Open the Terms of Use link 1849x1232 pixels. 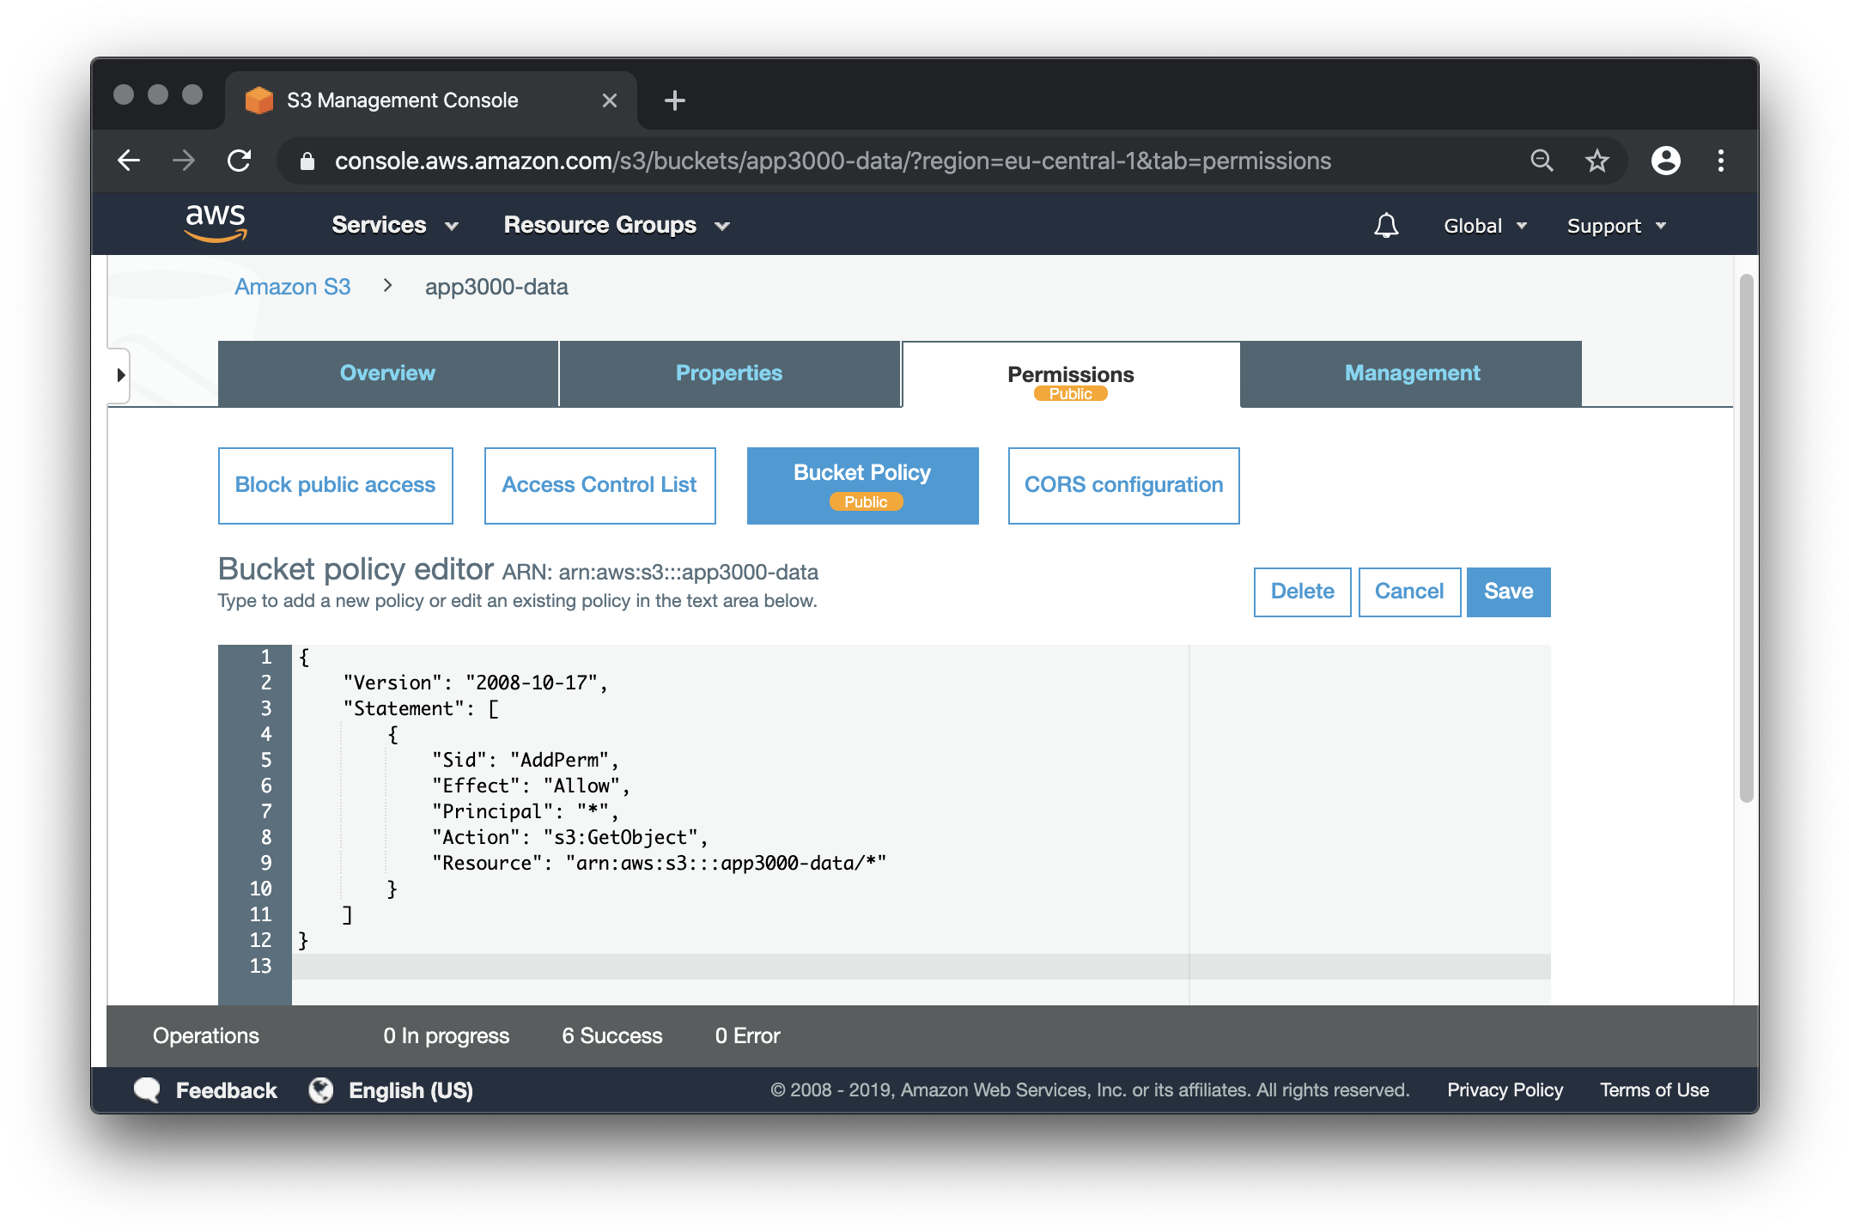click(1654, 1089)
